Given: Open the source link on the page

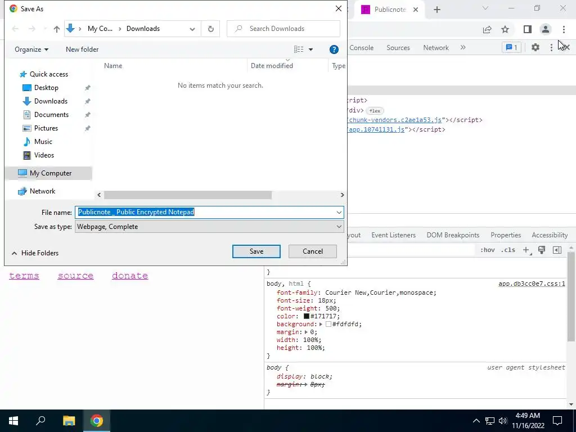Looking at the screenshot, I should coord(76,276).
